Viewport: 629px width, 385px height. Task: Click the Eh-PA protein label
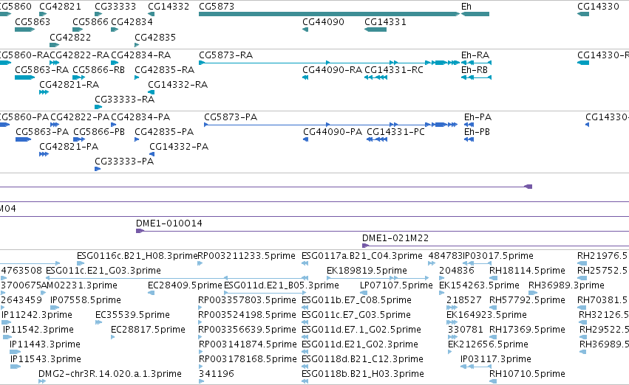(x=477, y=117)
